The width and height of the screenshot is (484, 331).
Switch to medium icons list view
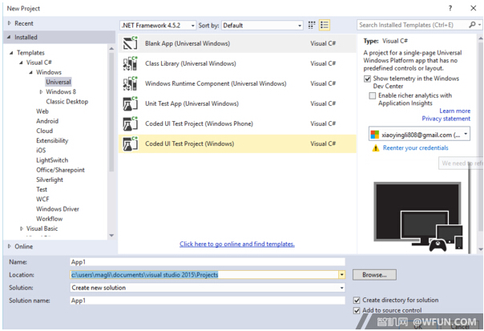point(325,26)
